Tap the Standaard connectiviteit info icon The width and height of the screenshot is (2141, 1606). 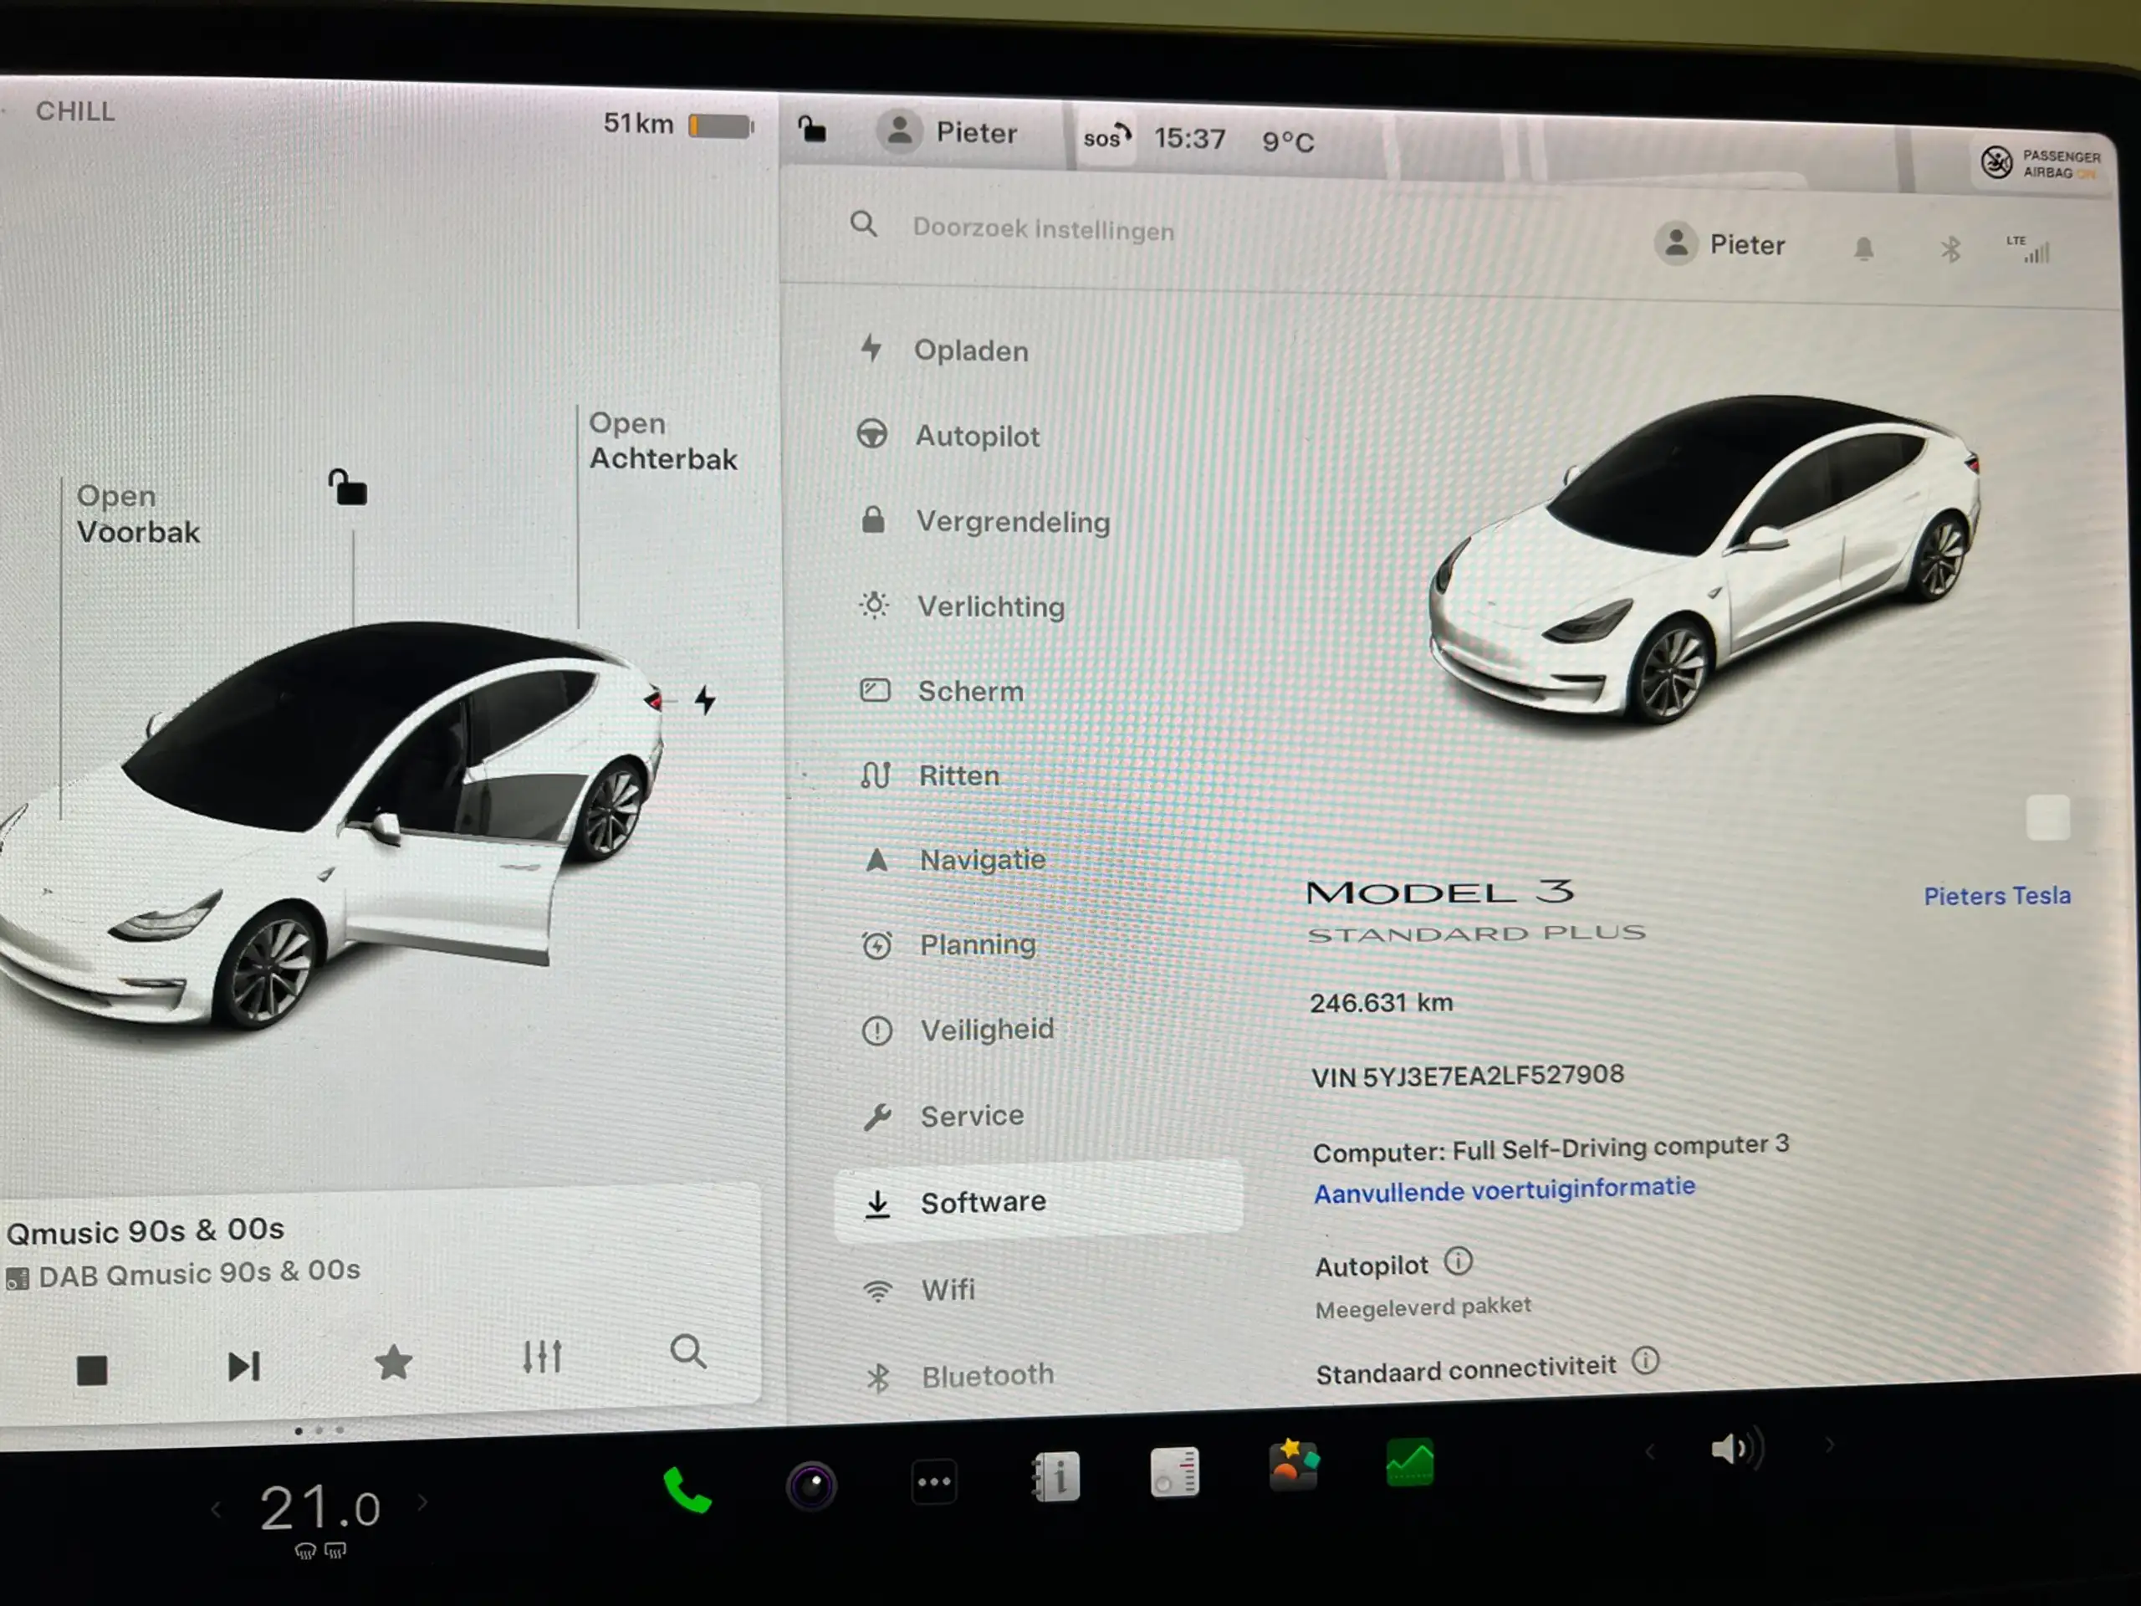(x=1645, y=1360)
